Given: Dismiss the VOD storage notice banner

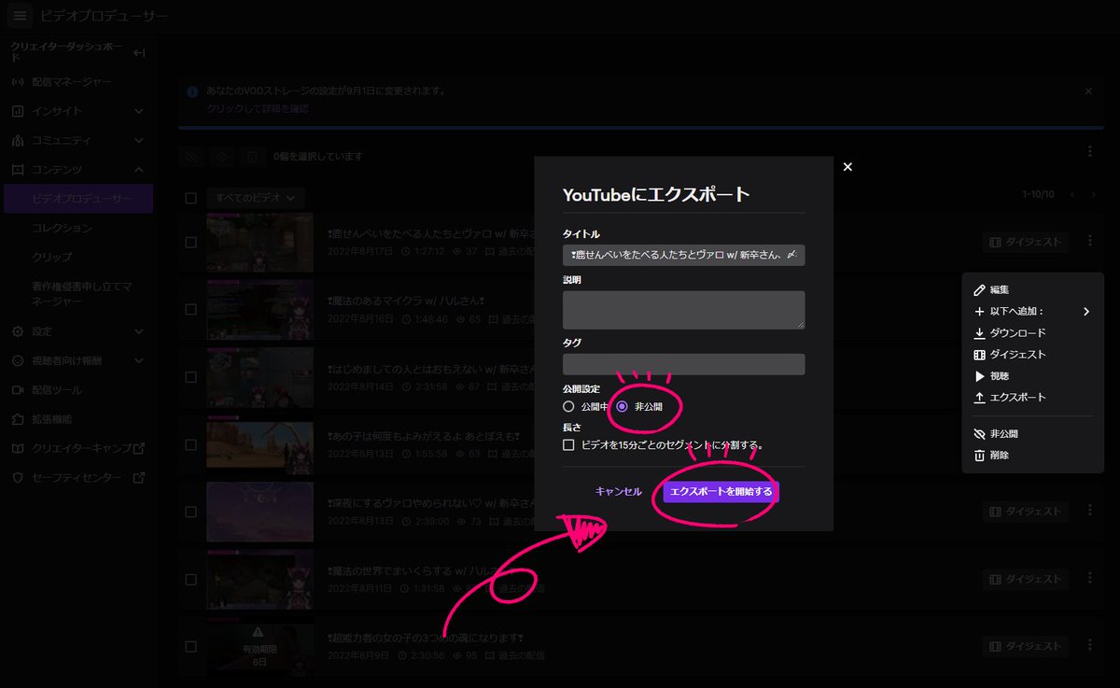Looking at the screenshot, I should click(x=1088, y=91).
